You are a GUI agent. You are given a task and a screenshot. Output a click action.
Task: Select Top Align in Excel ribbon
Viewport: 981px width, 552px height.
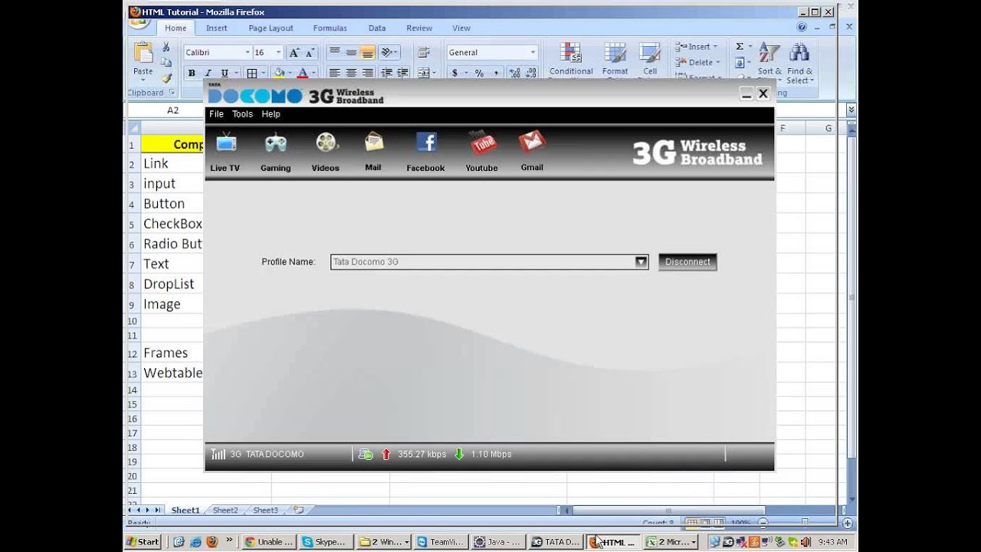(335, 52)
